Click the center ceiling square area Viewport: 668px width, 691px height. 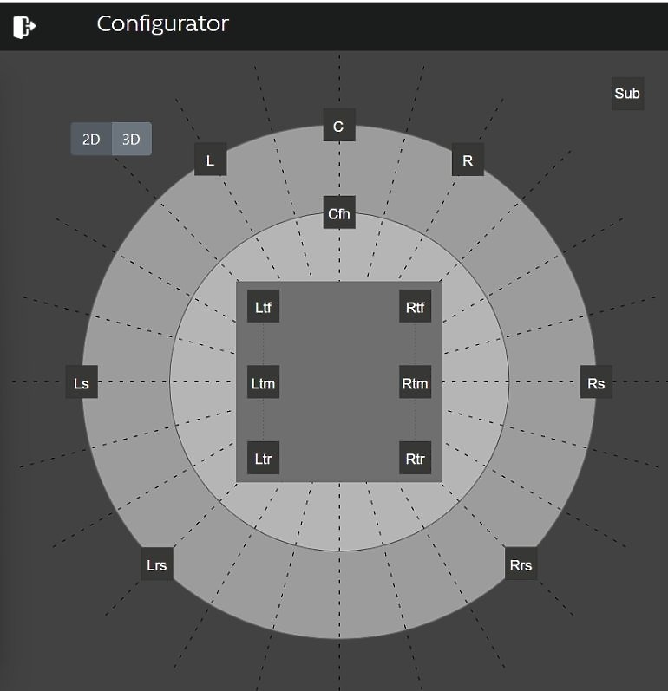(x=339, y=381)
